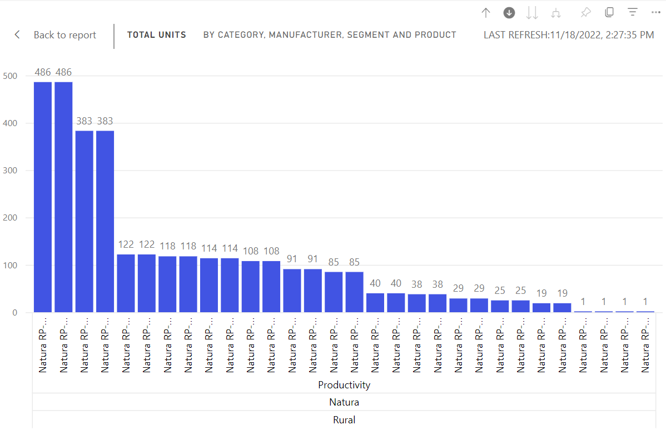Click the 400 y-axis label
Screen dimensions: 666x435
[x=10, y=123]
